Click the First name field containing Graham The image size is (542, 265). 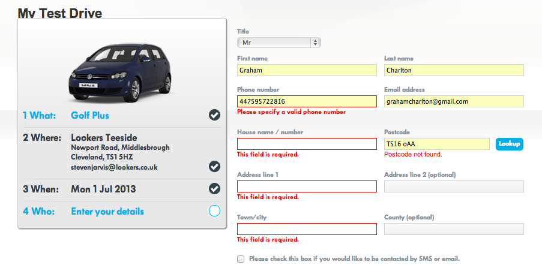(307, 70)
